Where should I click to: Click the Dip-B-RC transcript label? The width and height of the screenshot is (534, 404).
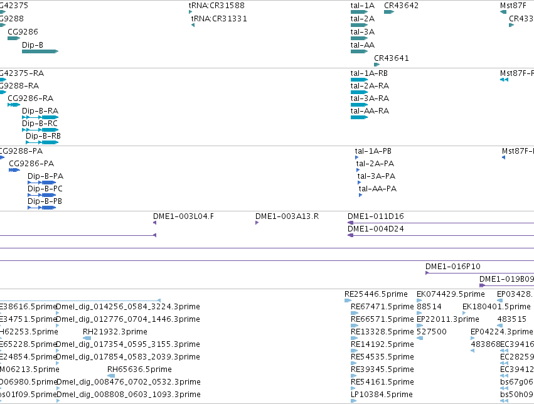pyautogui.click(x=40, y=124)
